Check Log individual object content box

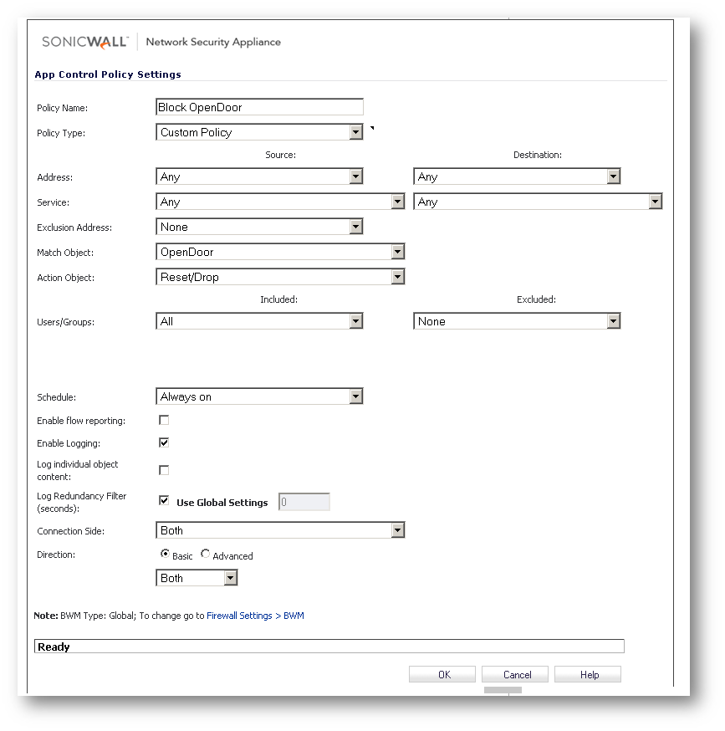[x=164, y=470]
